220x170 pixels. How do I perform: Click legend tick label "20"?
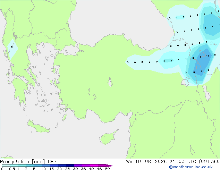coord(59,169)
